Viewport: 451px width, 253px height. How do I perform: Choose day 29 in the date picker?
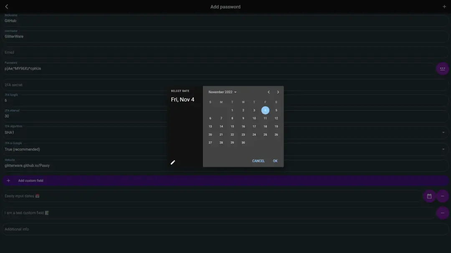pos(232,143)
